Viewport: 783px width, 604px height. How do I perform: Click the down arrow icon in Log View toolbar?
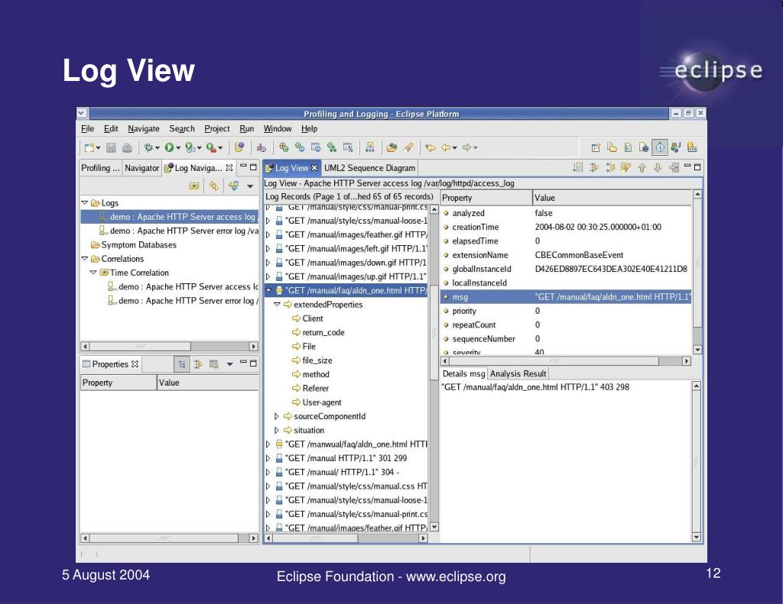point(658,167)
